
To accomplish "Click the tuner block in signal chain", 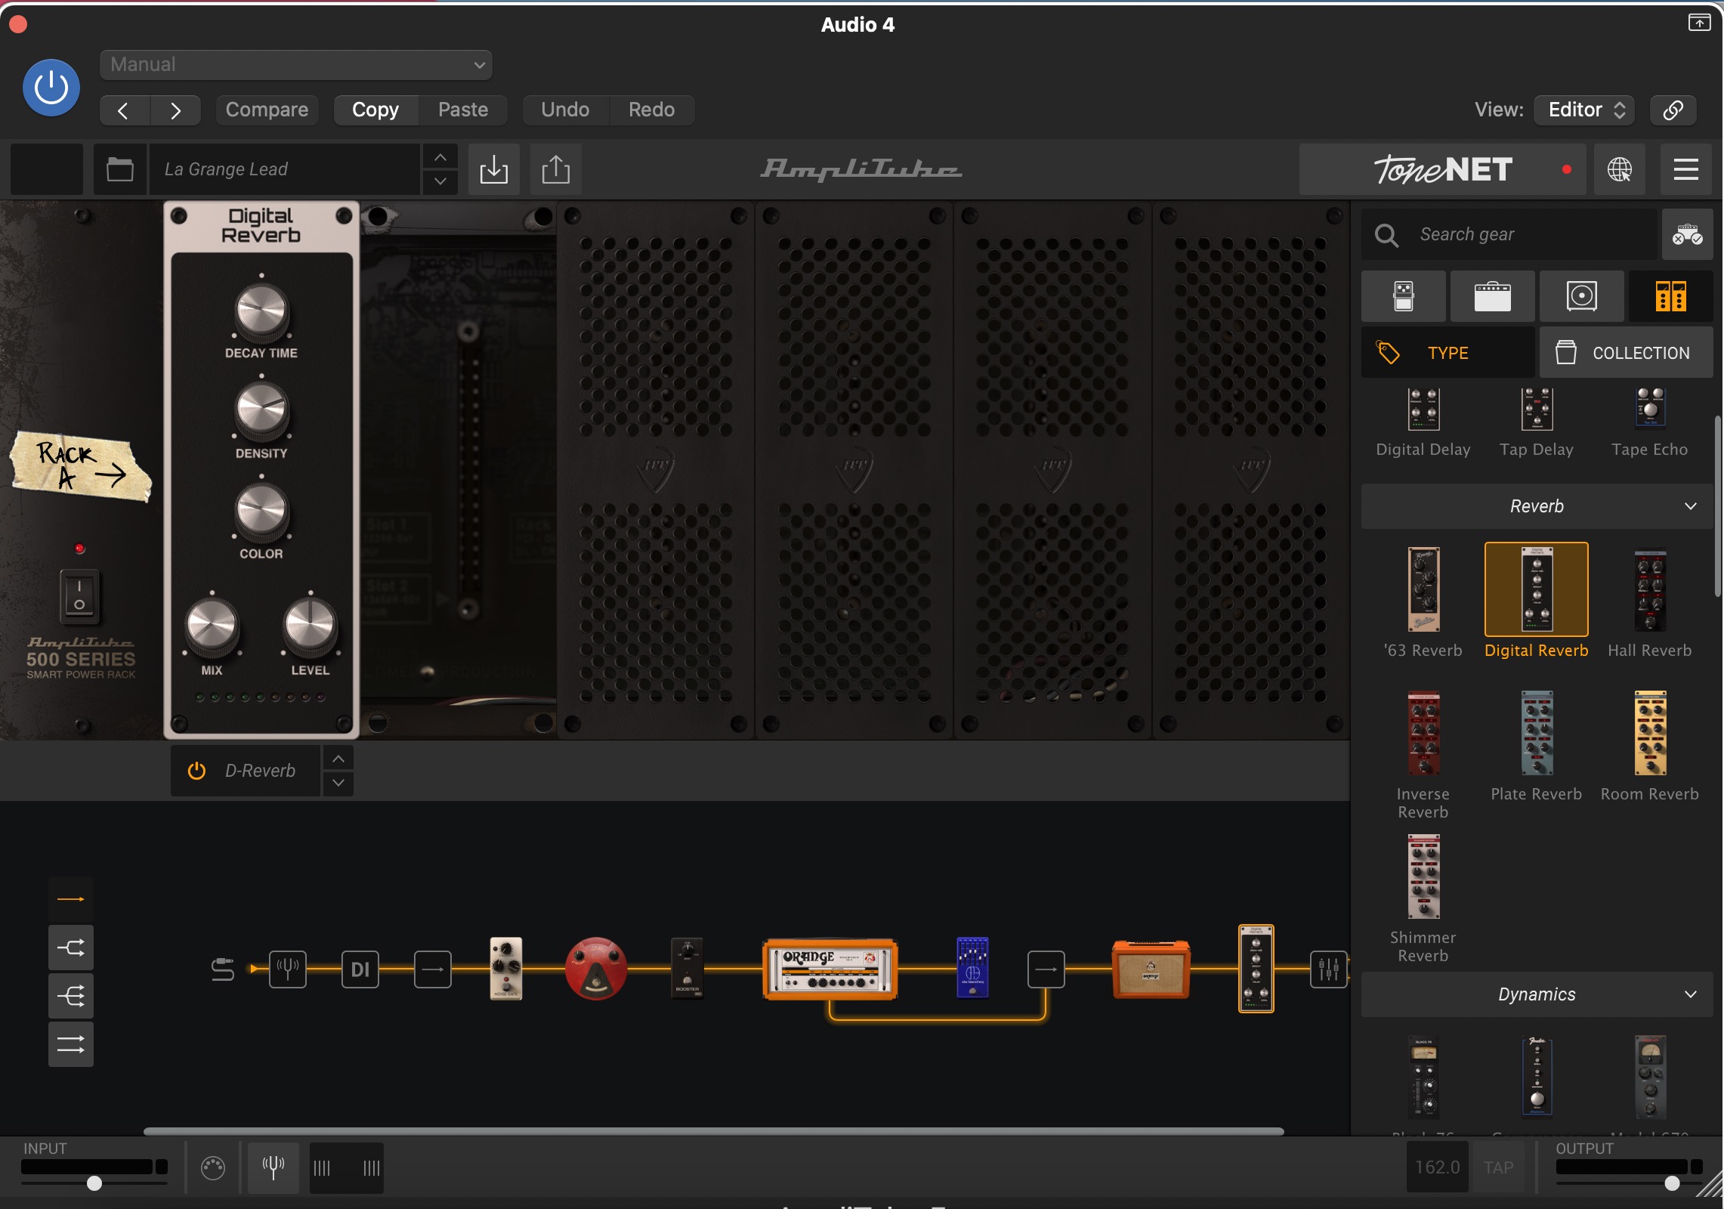I will (x=288, y=969).
